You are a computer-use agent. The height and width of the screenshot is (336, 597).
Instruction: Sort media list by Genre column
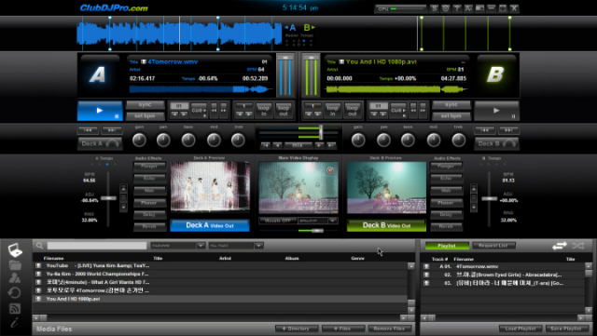(x=357, y=259)
